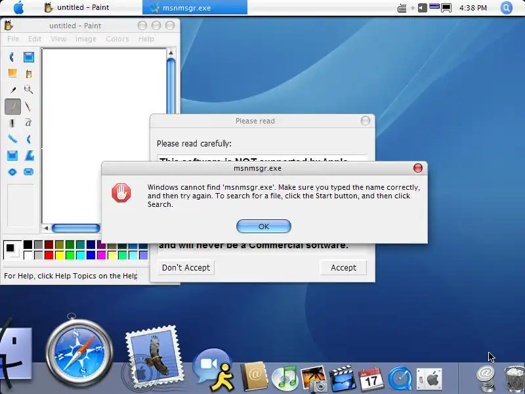
Task: Open Safari from the dock
Action: coord(79,352)
